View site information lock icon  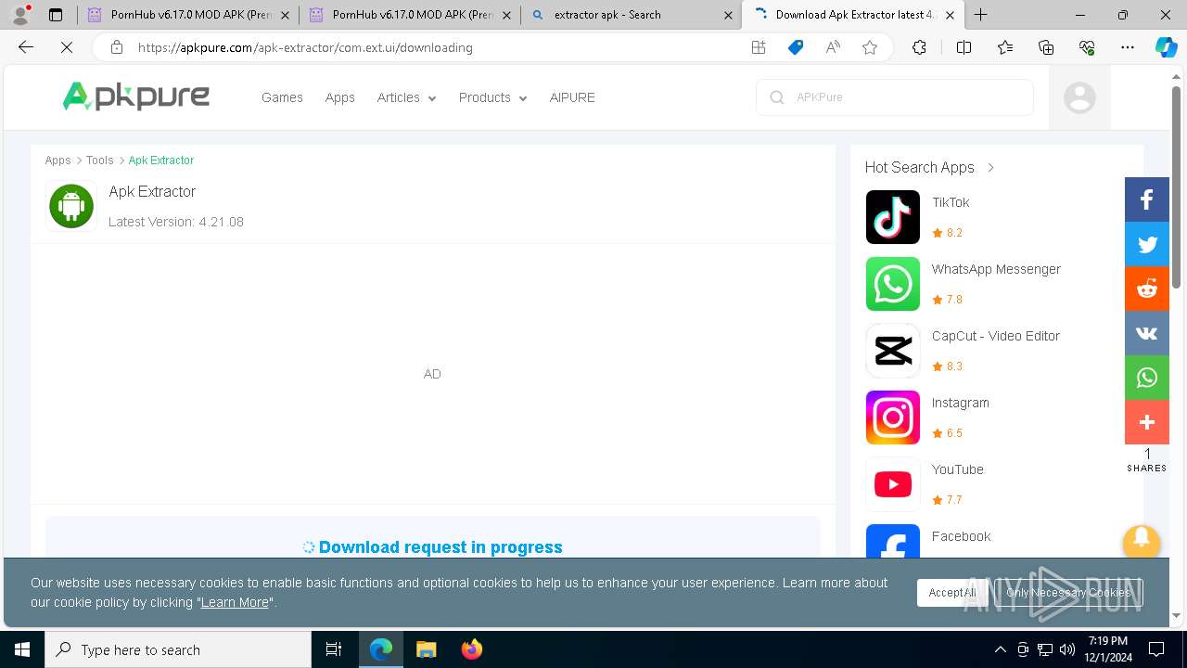coord(116,47)
